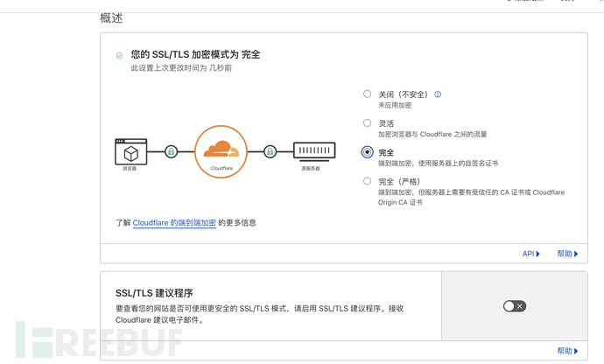Click the 概述 section title

(111, 18)
